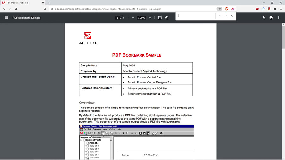The image size is (285, 160).
Task: Close the find bar
Action: coord(232,16)
